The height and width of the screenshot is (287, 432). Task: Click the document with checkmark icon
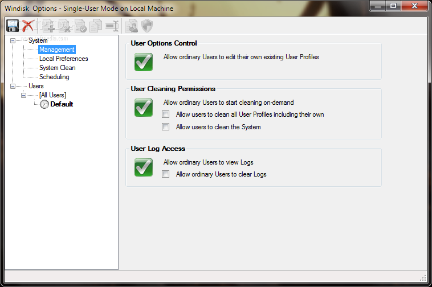click(x=80, y=26)
